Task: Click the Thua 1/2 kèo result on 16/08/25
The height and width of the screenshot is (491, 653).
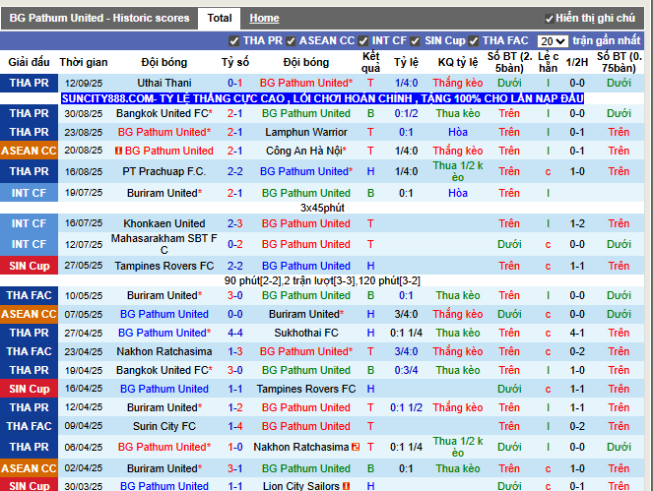Action: pyautogui.click(x=458, y=171)
